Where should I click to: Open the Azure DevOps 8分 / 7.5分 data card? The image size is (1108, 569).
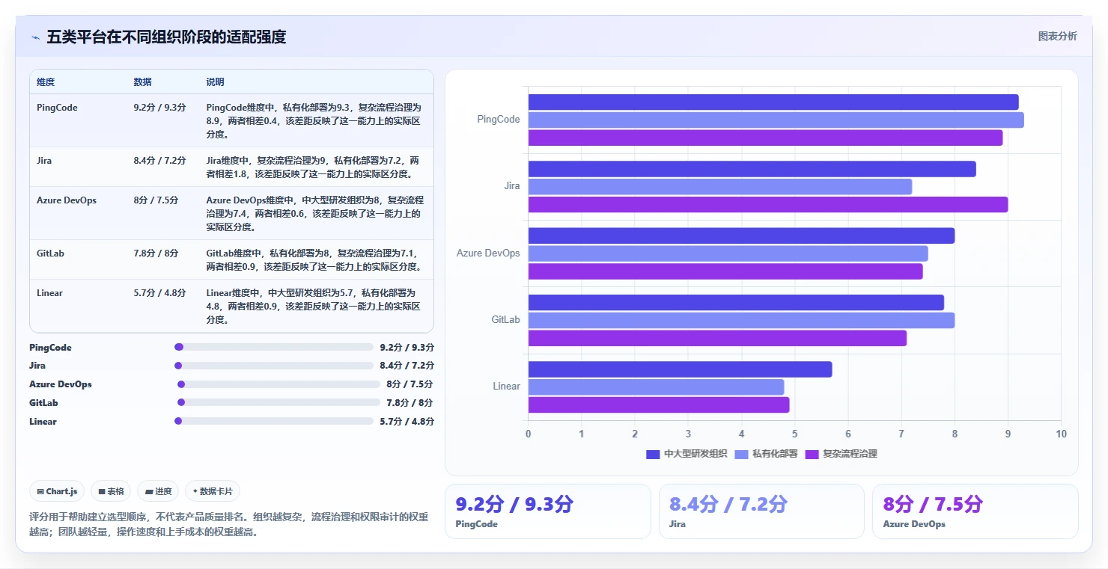tap(975, 511)
